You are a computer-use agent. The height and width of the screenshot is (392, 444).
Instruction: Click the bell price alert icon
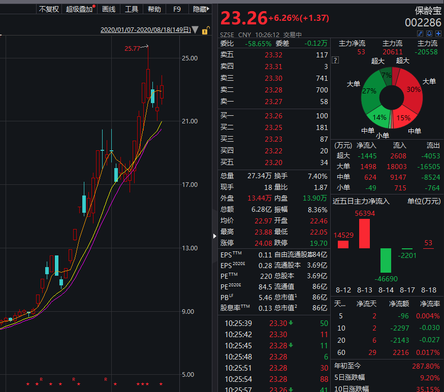429,34
